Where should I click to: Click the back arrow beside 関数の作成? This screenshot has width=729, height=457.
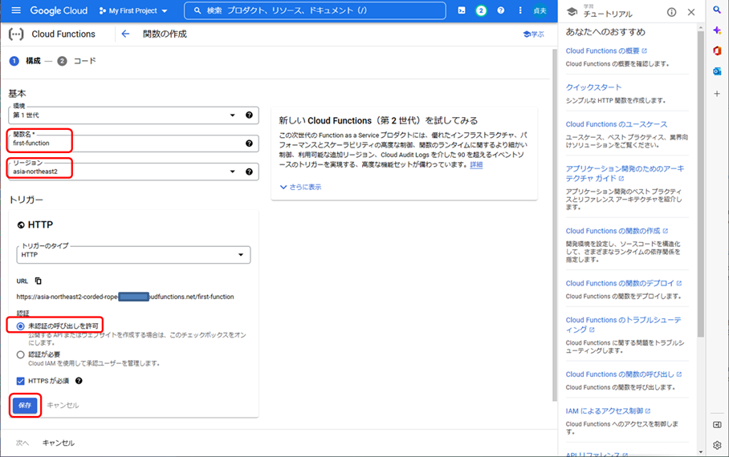pos(125,34)
